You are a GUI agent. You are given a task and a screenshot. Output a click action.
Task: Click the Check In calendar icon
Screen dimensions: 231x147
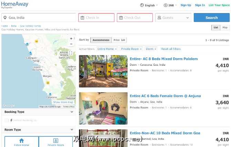coord(82,18)
